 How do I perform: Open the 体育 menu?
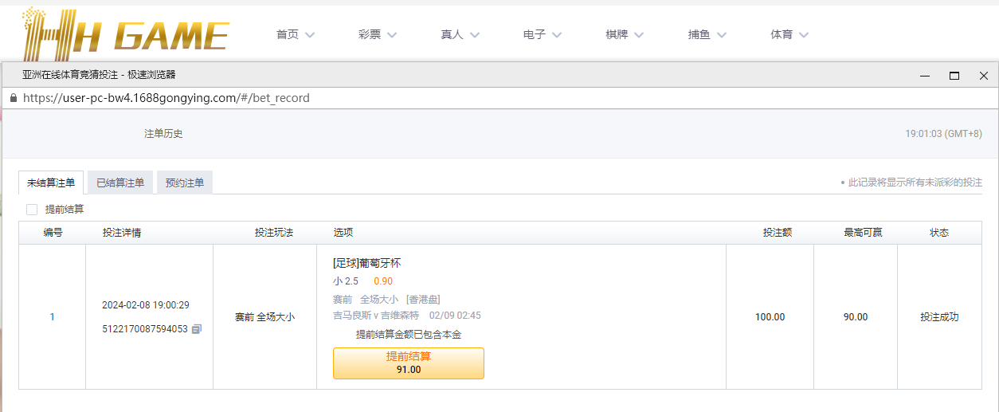click(782, 34)
